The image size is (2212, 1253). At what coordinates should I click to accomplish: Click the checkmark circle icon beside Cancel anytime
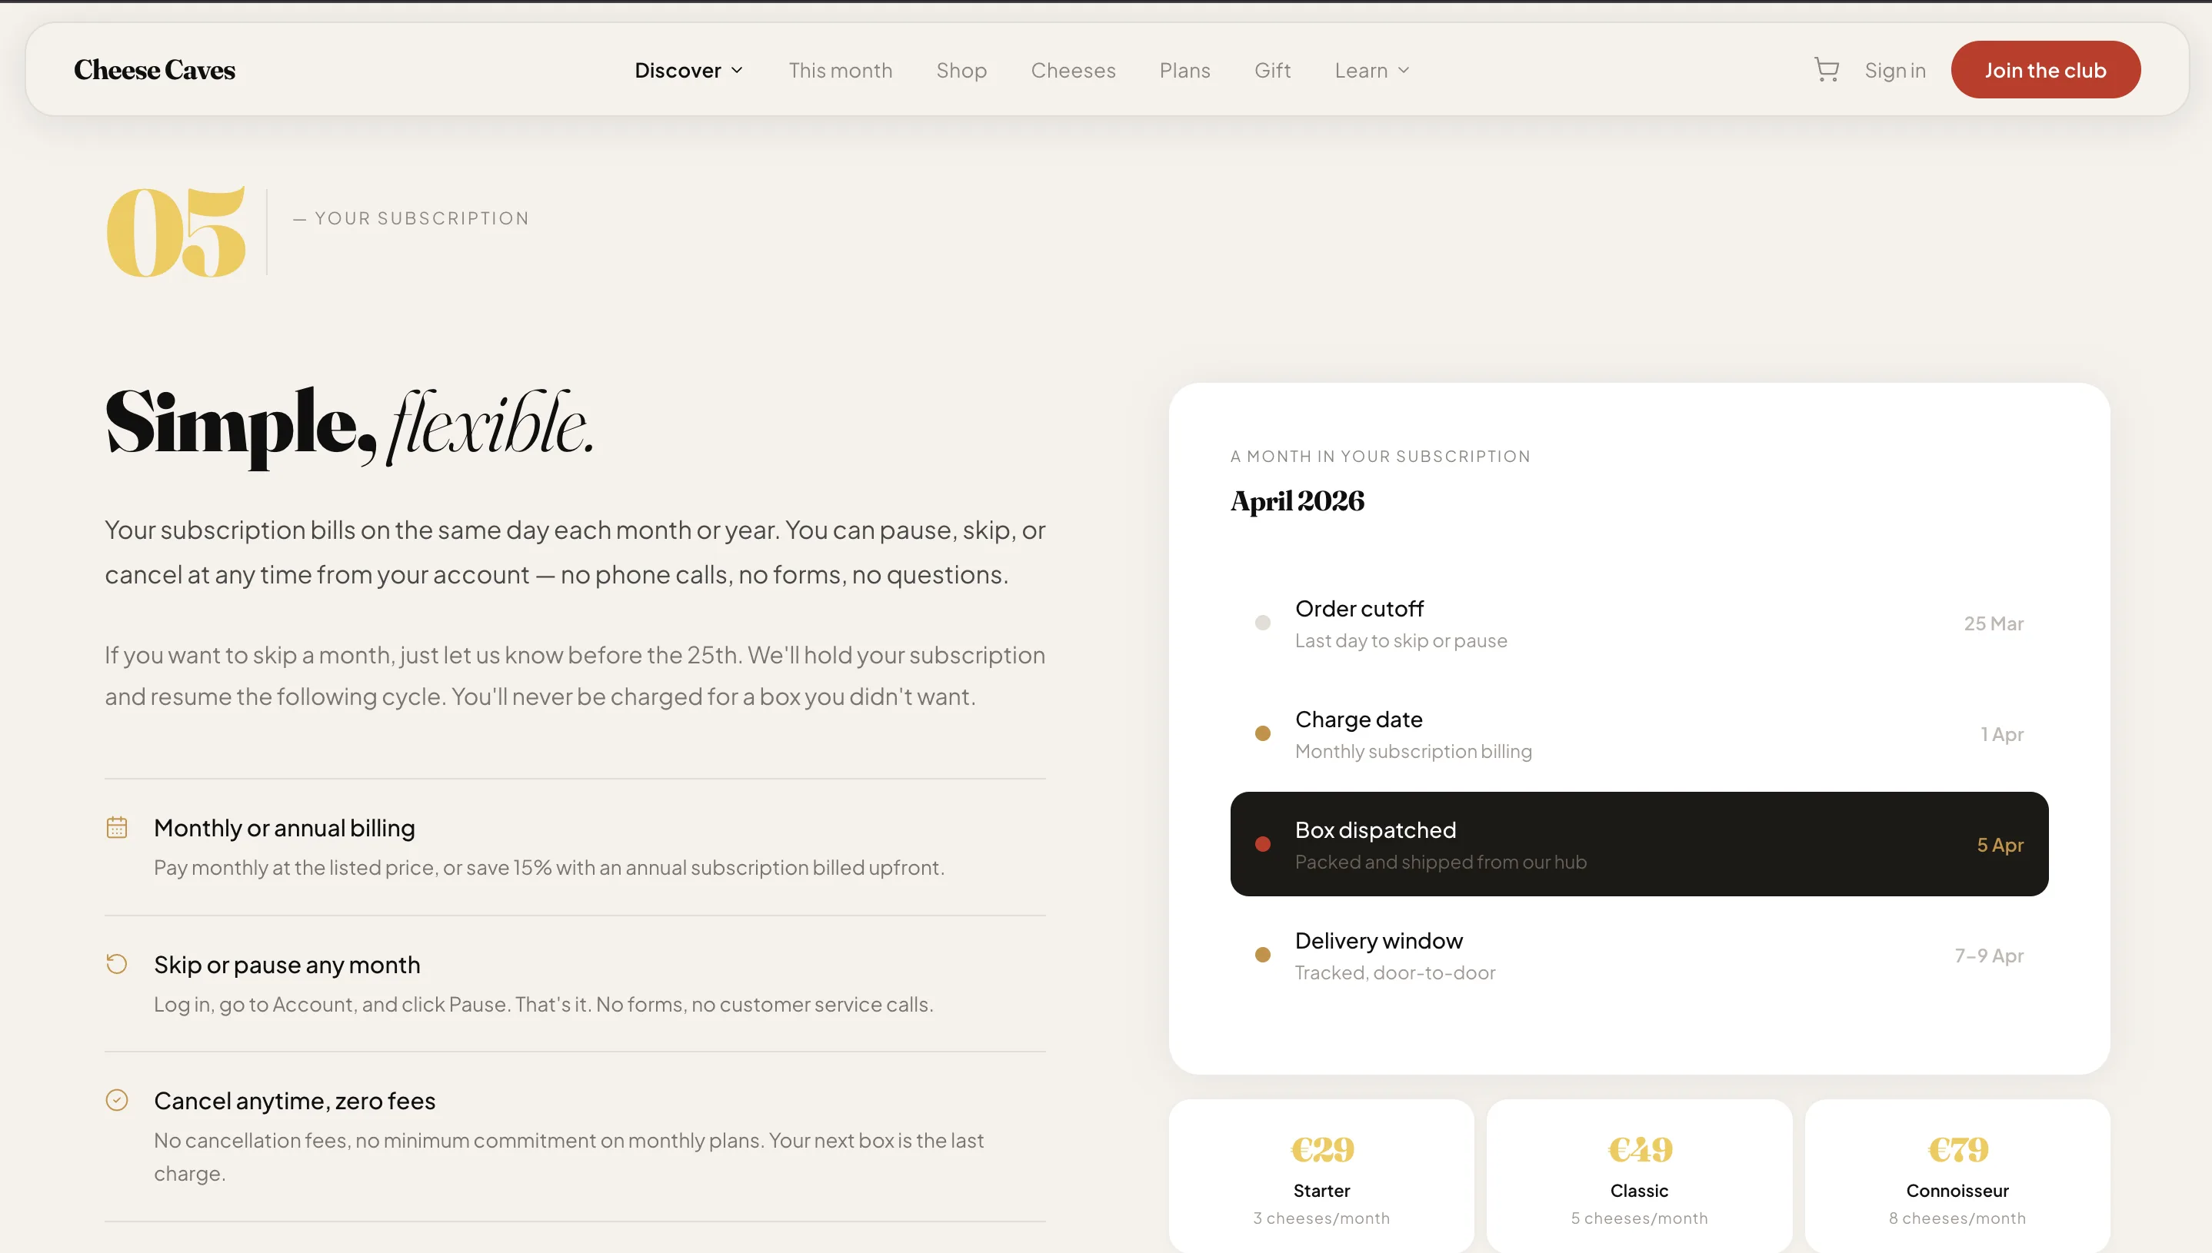[x=117, y=1100]
